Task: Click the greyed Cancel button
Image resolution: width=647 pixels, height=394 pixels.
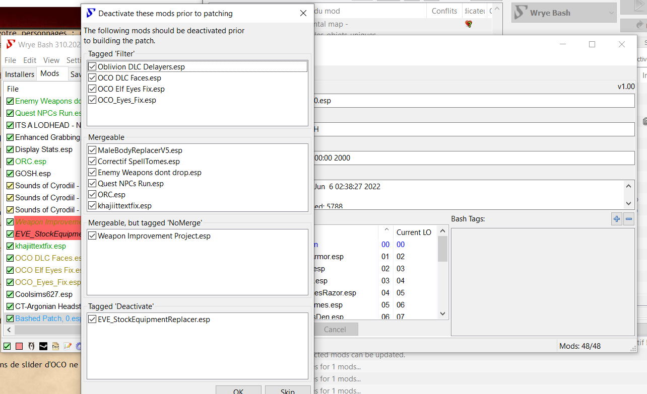Action: point(335,330)
